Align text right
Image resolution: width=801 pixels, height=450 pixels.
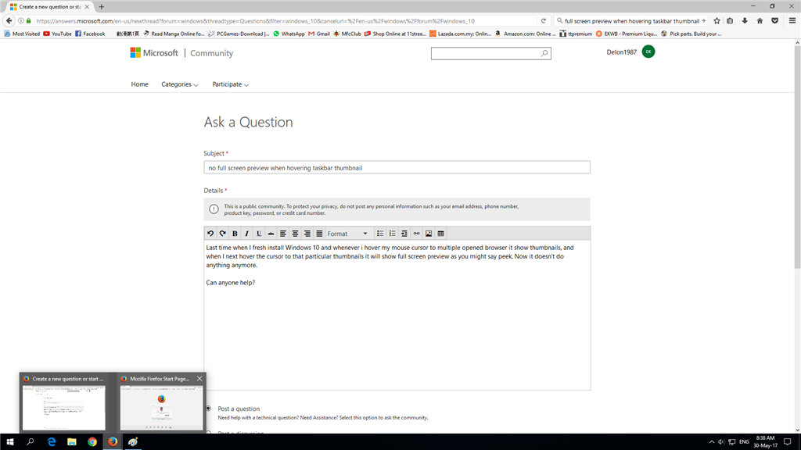pos(307,234)
